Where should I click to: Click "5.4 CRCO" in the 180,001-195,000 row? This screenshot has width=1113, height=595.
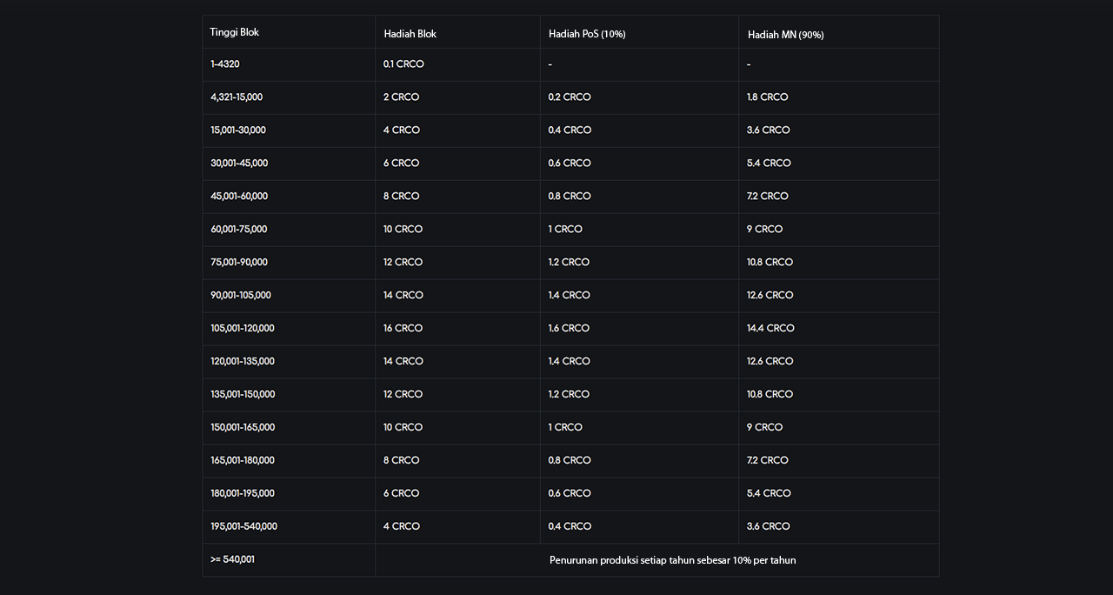click(769, 494)
